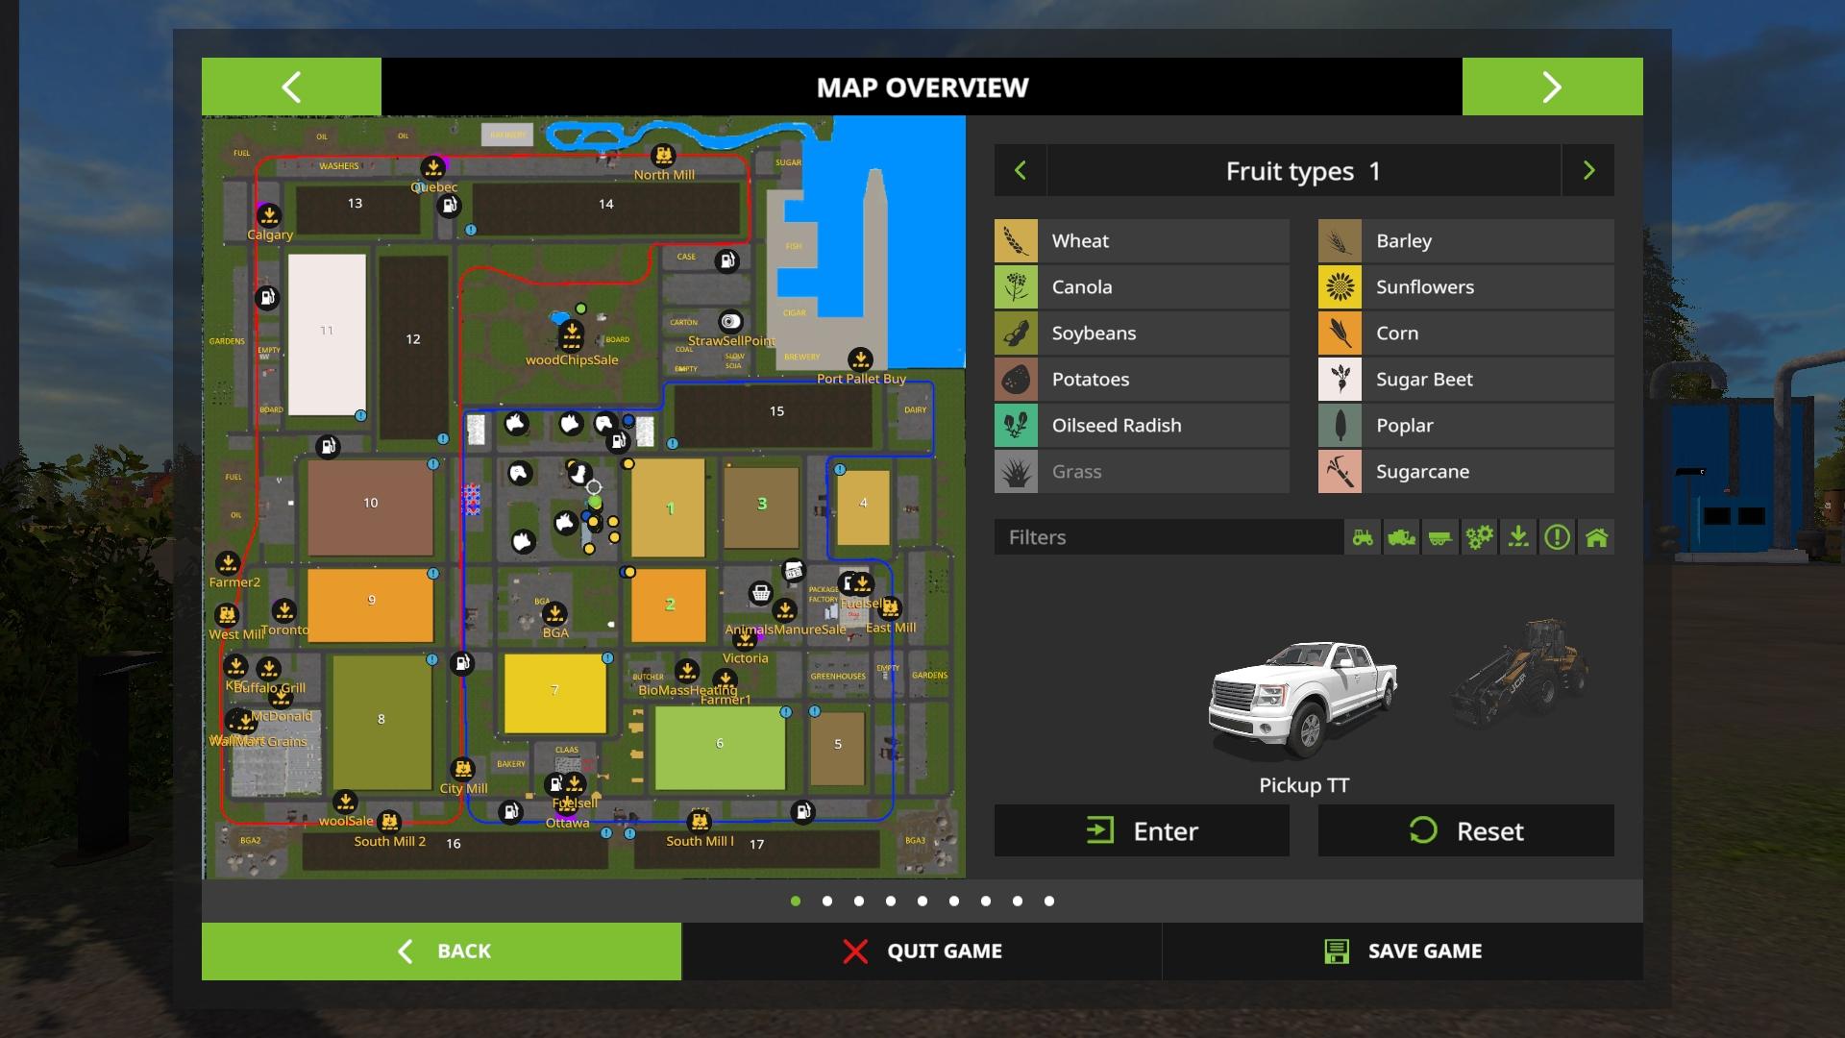1845x1038 pixels.
Task: Go to previous Fruit types page
Action: tap(1021, 171)
